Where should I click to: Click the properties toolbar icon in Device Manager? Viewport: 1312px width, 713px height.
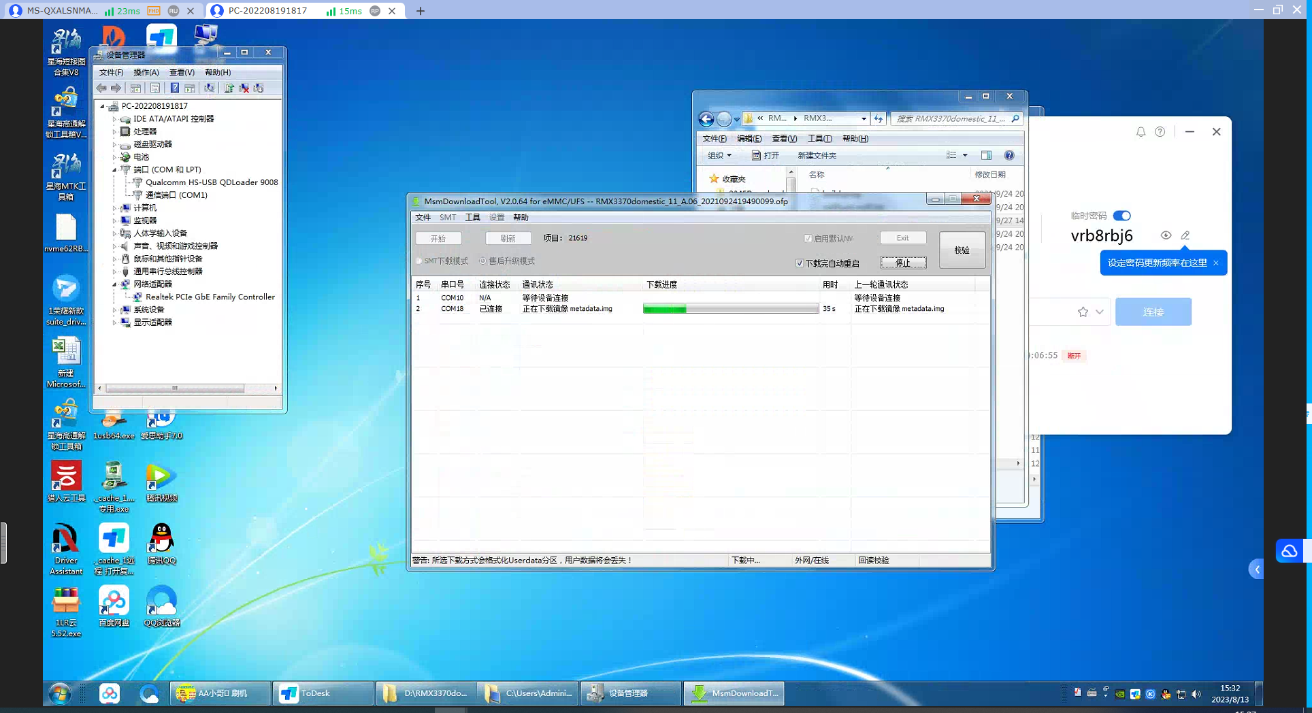click(x=155, y=88)
